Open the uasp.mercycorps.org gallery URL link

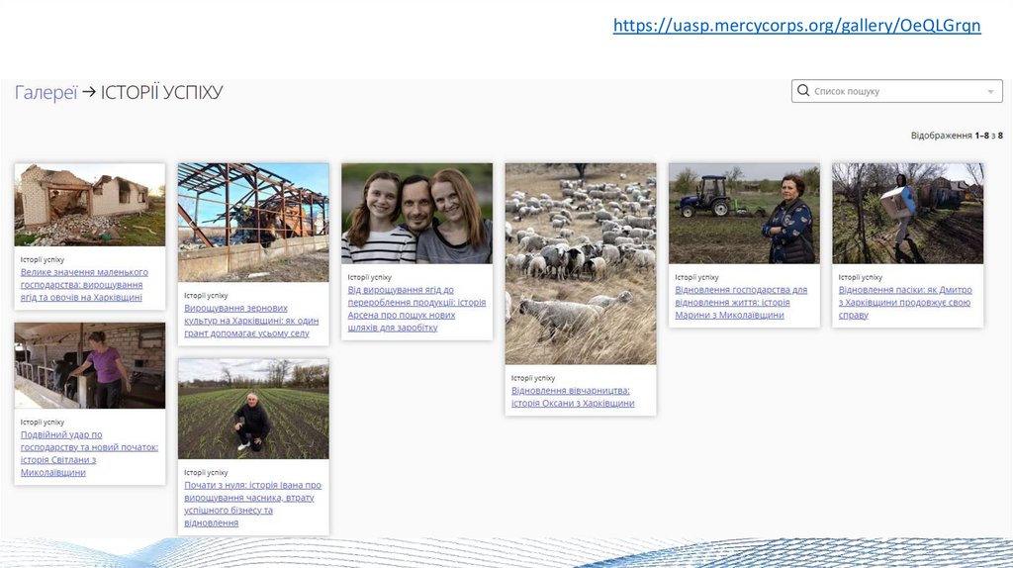pyautogui.click(x=796, y=26)
